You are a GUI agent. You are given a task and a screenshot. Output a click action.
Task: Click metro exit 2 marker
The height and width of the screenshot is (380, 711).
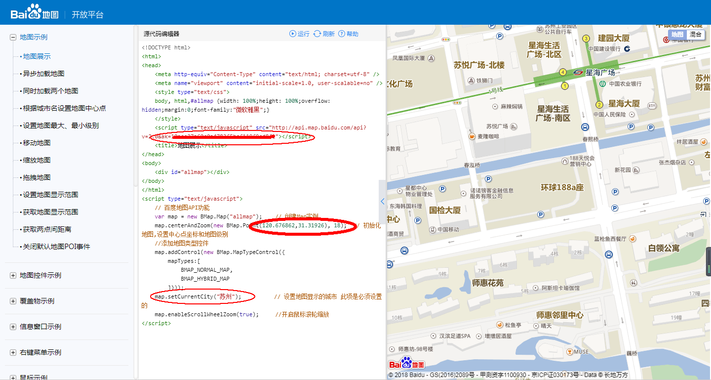coord(599,105)
